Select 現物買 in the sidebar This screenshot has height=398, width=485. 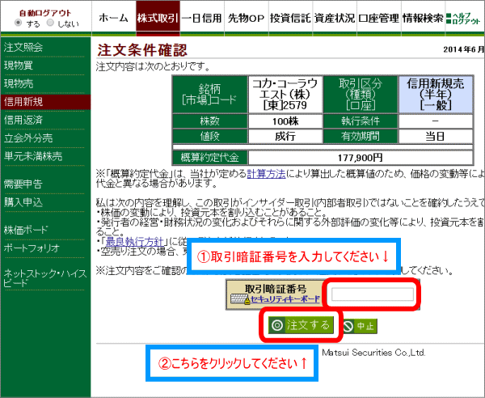[x=19, y=66]
